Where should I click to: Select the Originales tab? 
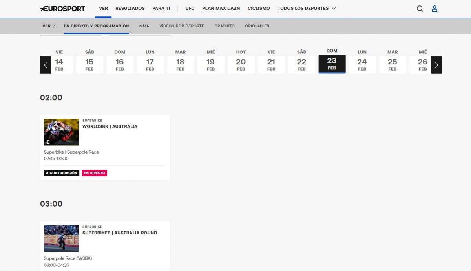click(x=257, y=26)
